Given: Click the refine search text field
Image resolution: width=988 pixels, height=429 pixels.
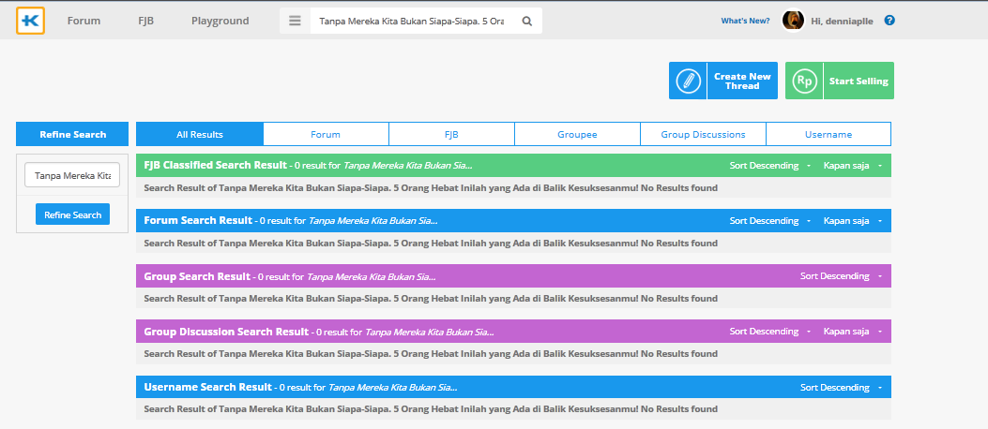Looking at the screenshot, I should (72, 175).
